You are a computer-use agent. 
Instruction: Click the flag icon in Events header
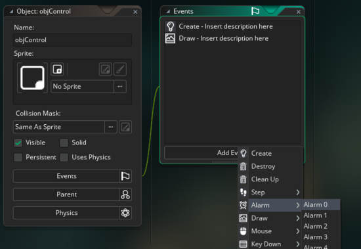[x=255, y=11]
